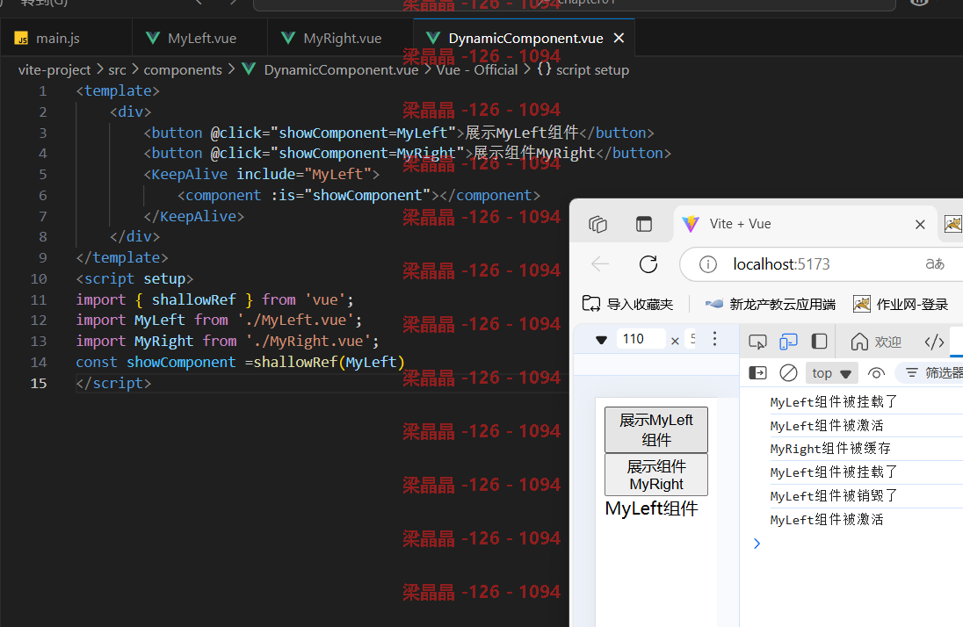The height and width of the screenshot is (627, 963).
Task: Click the MyLeft组件被销毁了 log entry
Action: pos(834,495)
